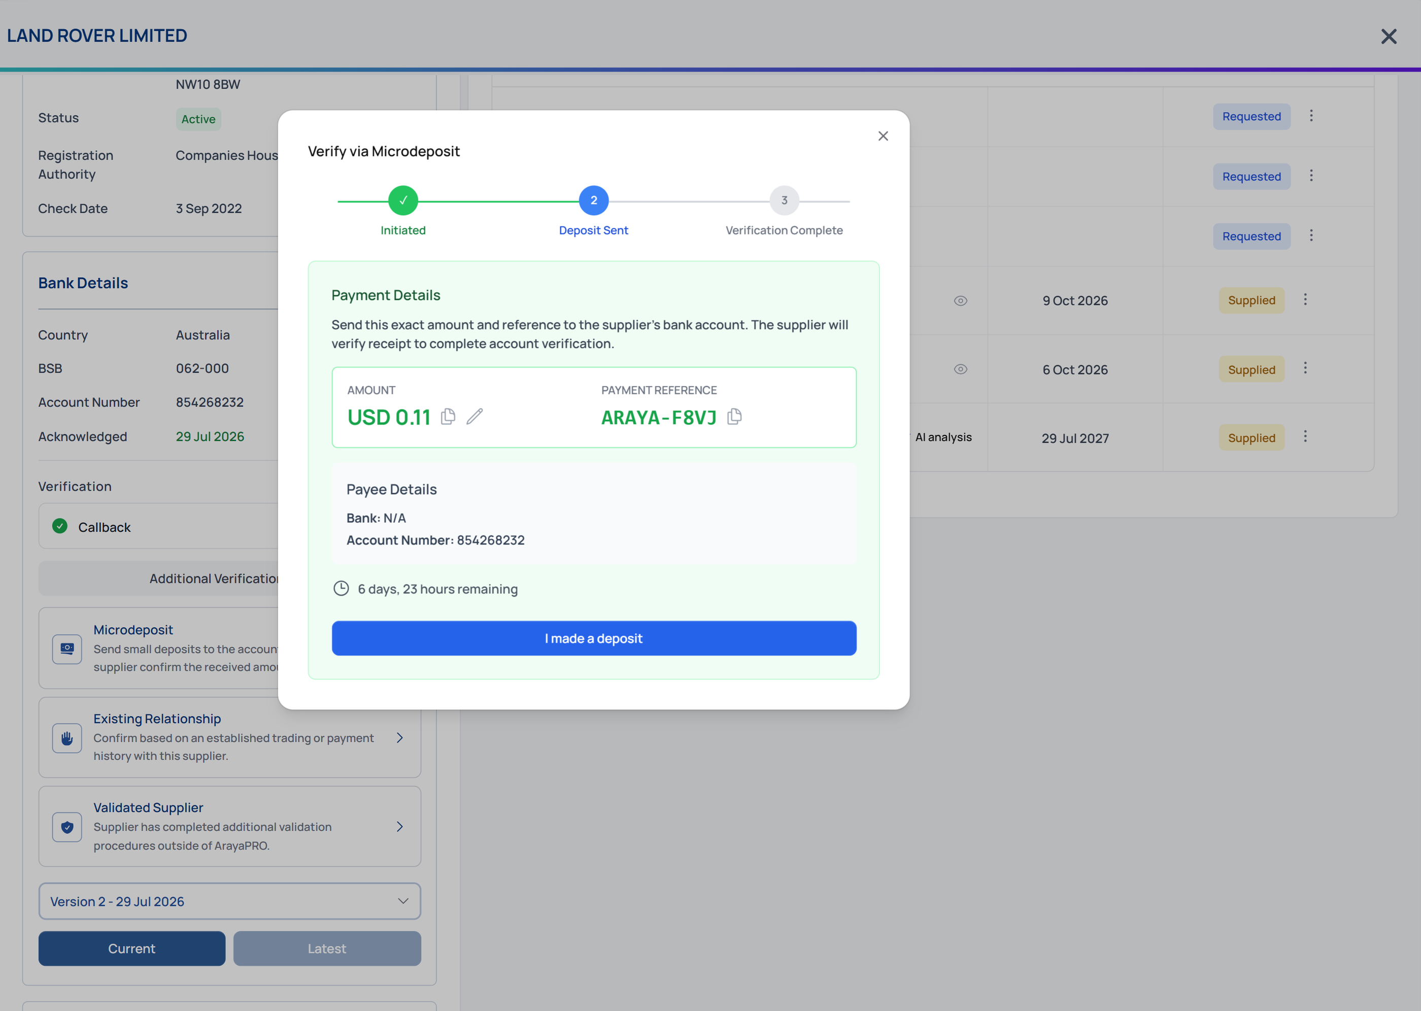Click the Initiated step checkmark circle
1421x1011 pixels.
[403, 200]
